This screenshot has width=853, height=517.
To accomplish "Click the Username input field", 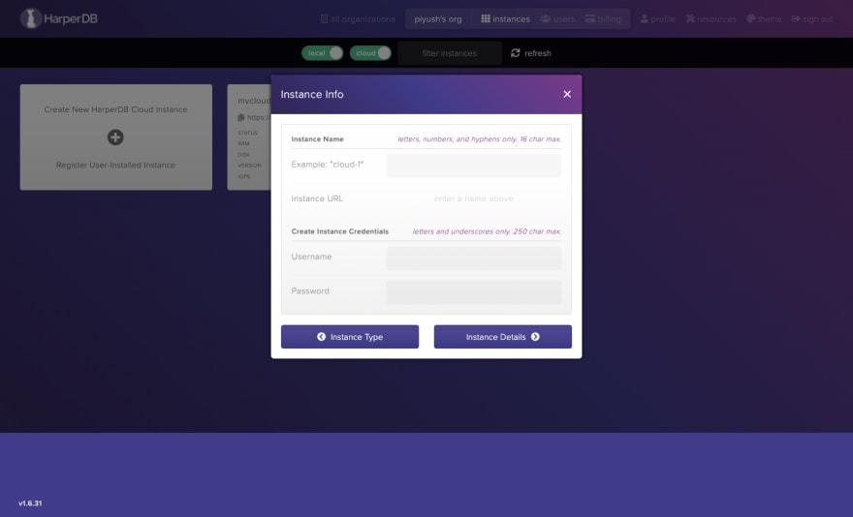I will click(x=473, y=258).
